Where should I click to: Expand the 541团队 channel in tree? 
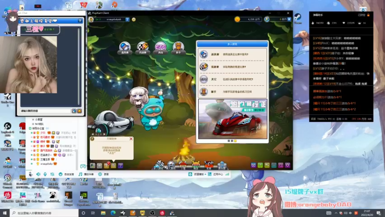click(33, 124)
